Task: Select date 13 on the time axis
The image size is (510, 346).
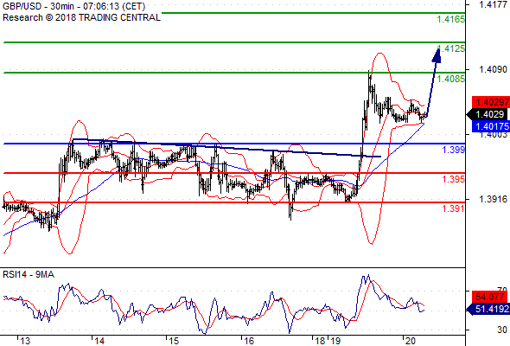Action: coord(25,341)
